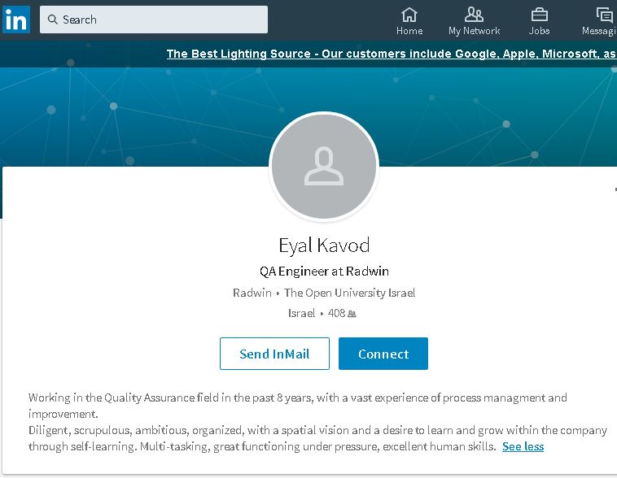Click the name Eyal Kavod
The image size is (617, 478).
tap(324, 245)
